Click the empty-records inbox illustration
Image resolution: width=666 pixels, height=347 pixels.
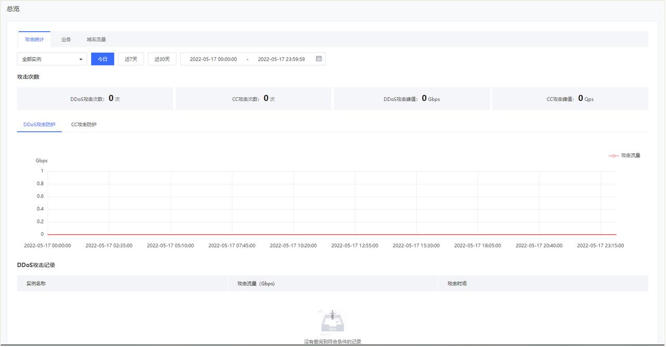click(332, 322)
